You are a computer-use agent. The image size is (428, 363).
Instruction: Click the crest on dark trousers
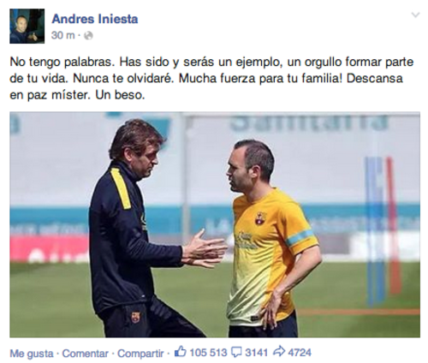point(135,317)
